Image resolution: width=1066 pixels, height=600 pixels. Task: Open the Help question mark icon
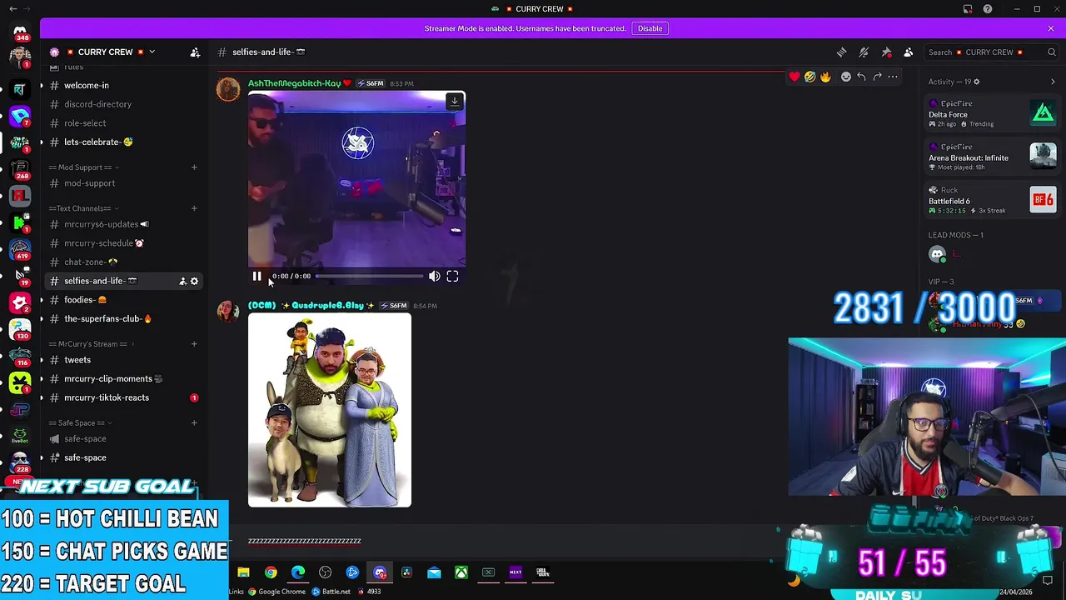988,9
